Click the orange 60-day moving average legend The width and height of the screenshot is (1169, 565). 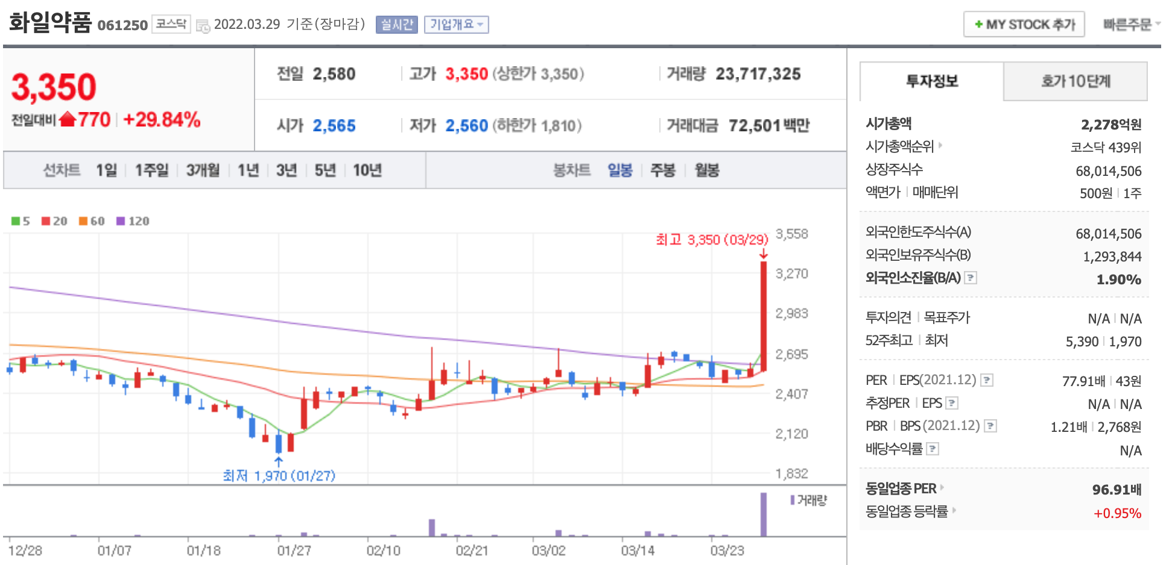click(92, 221)
